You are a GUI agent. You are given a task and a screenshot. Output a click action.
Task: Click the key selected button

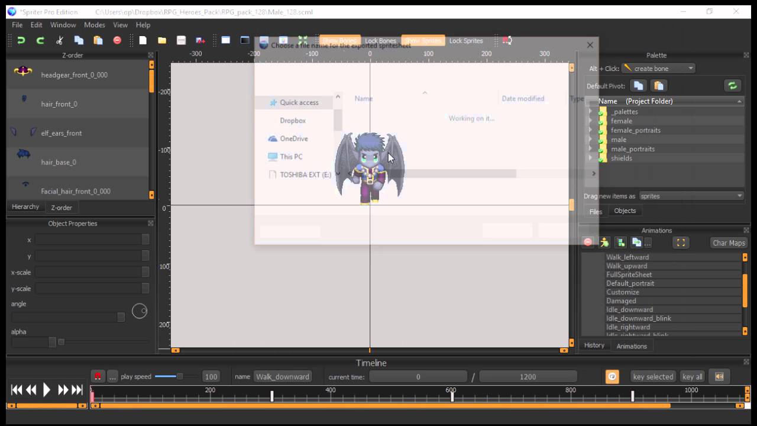click(653, 376)
